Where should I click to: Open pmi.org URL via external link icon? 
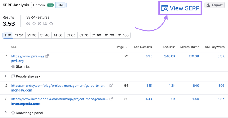(x=47, y=56)
